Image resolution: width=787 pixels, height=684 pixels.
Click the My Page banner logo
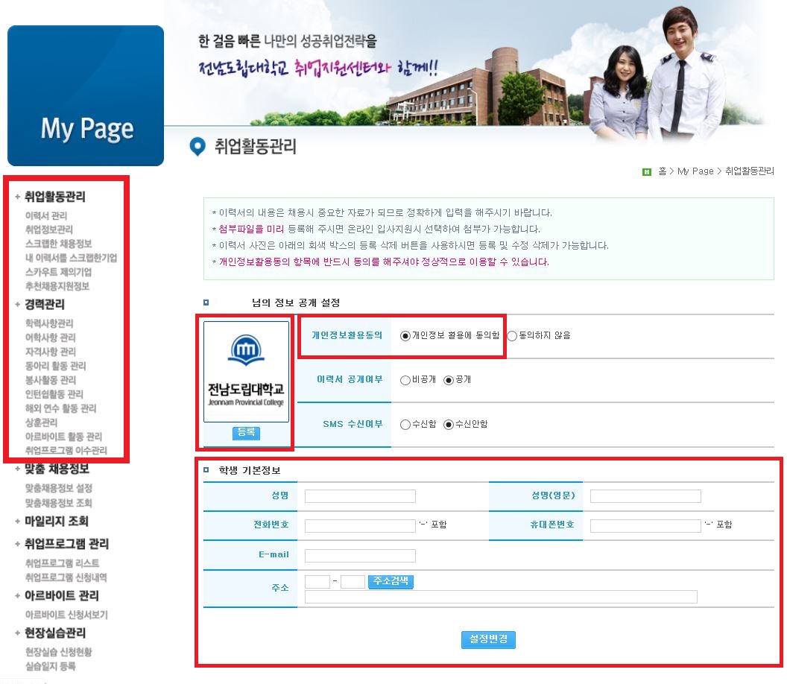point(85,96)
